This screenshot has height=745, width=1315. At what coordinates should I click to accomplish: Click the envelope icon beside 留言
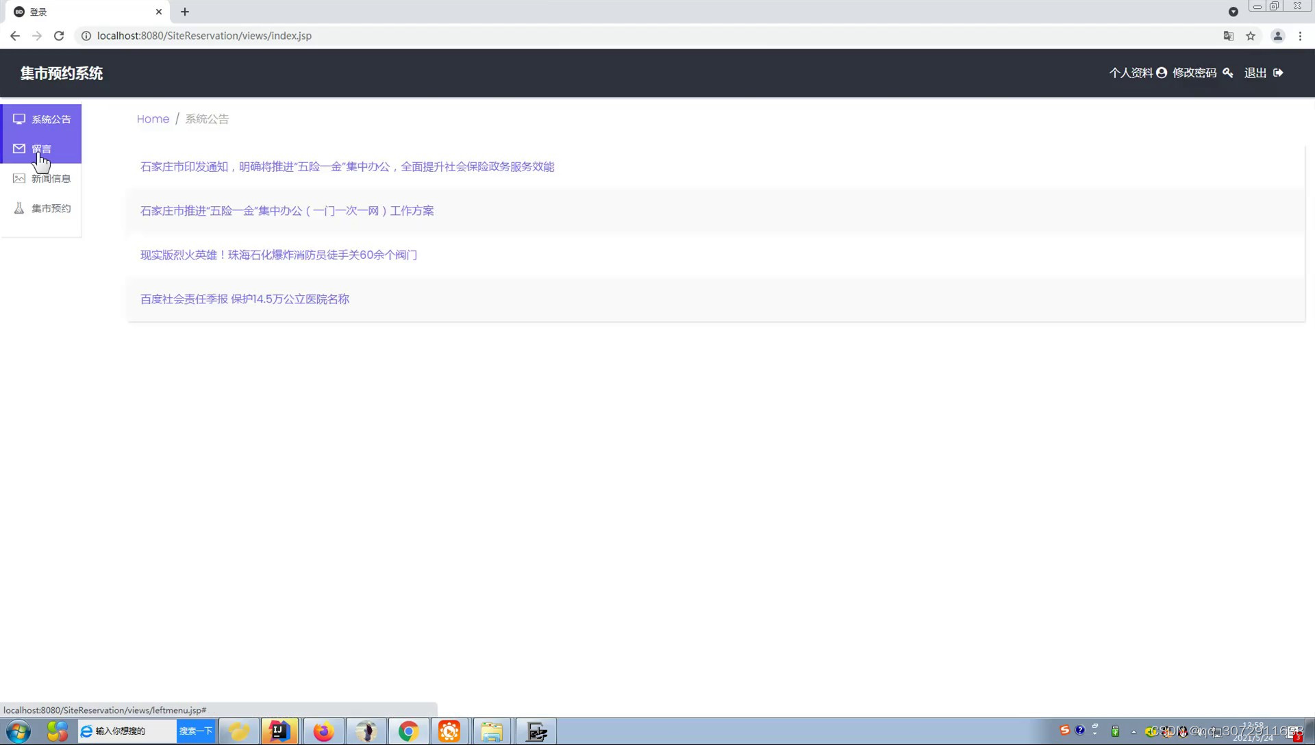tap(19, 149)
